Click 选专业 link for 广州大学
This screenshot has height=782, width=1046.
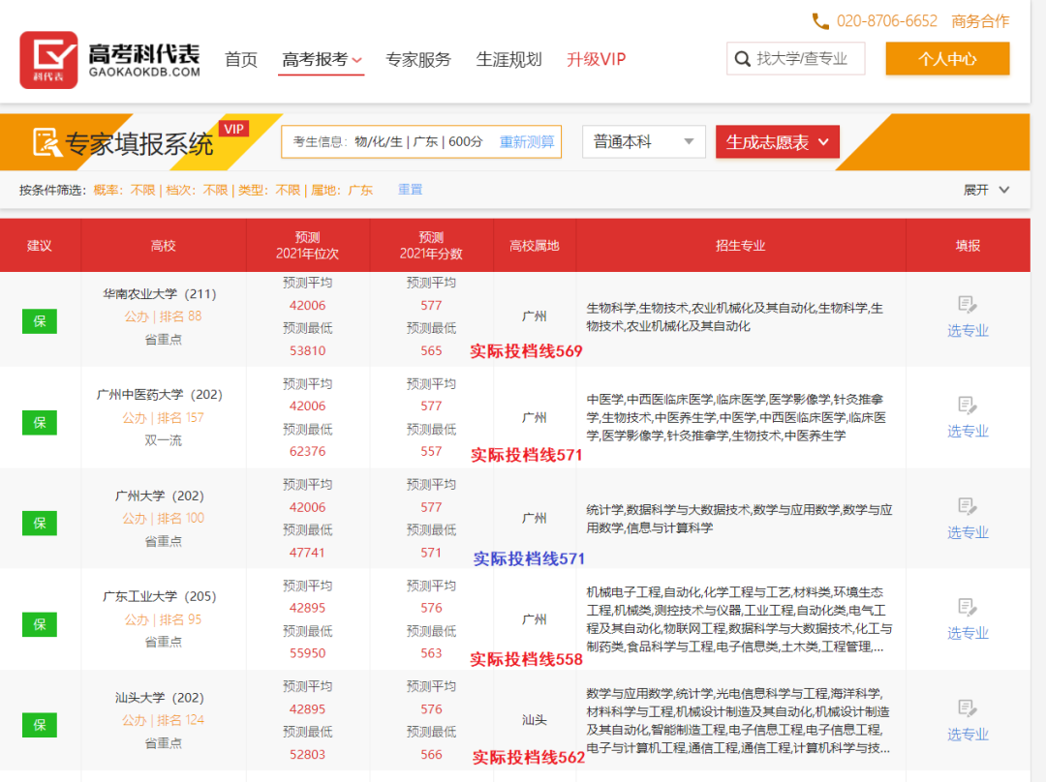[968, 532]
